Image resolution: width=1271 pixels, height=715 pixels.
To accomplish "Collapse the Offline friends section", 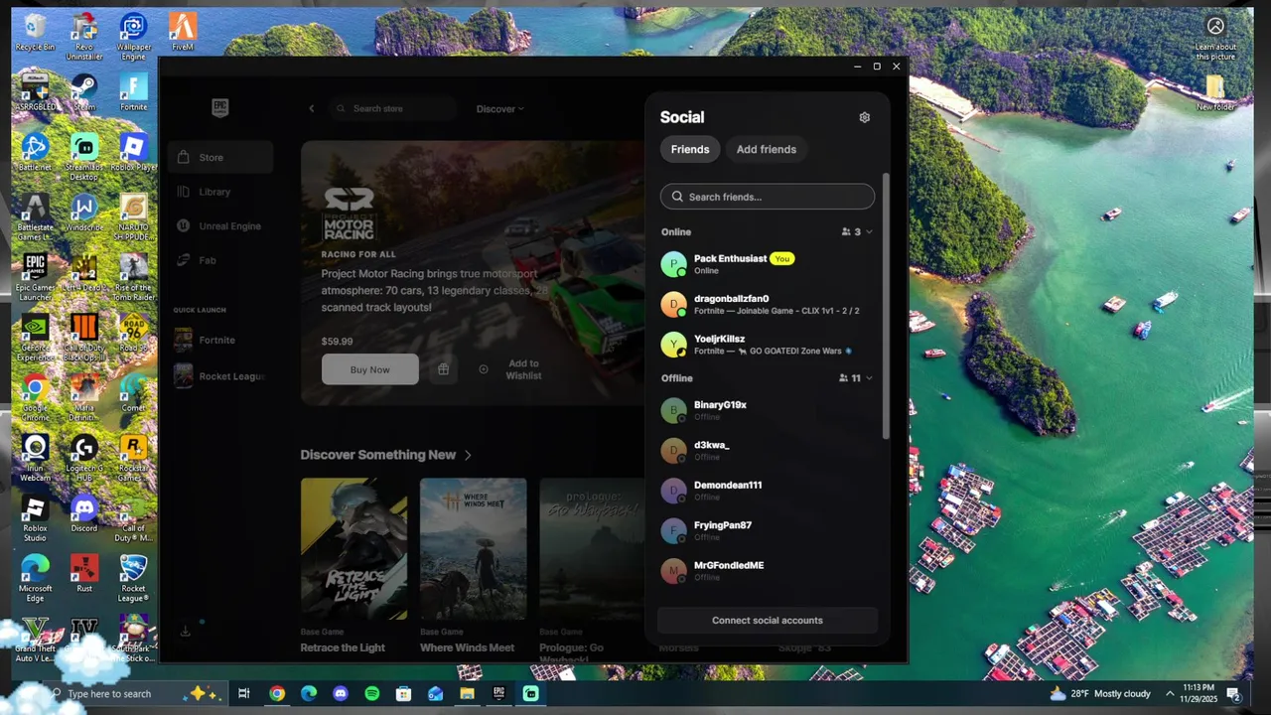I will point(869,378).
